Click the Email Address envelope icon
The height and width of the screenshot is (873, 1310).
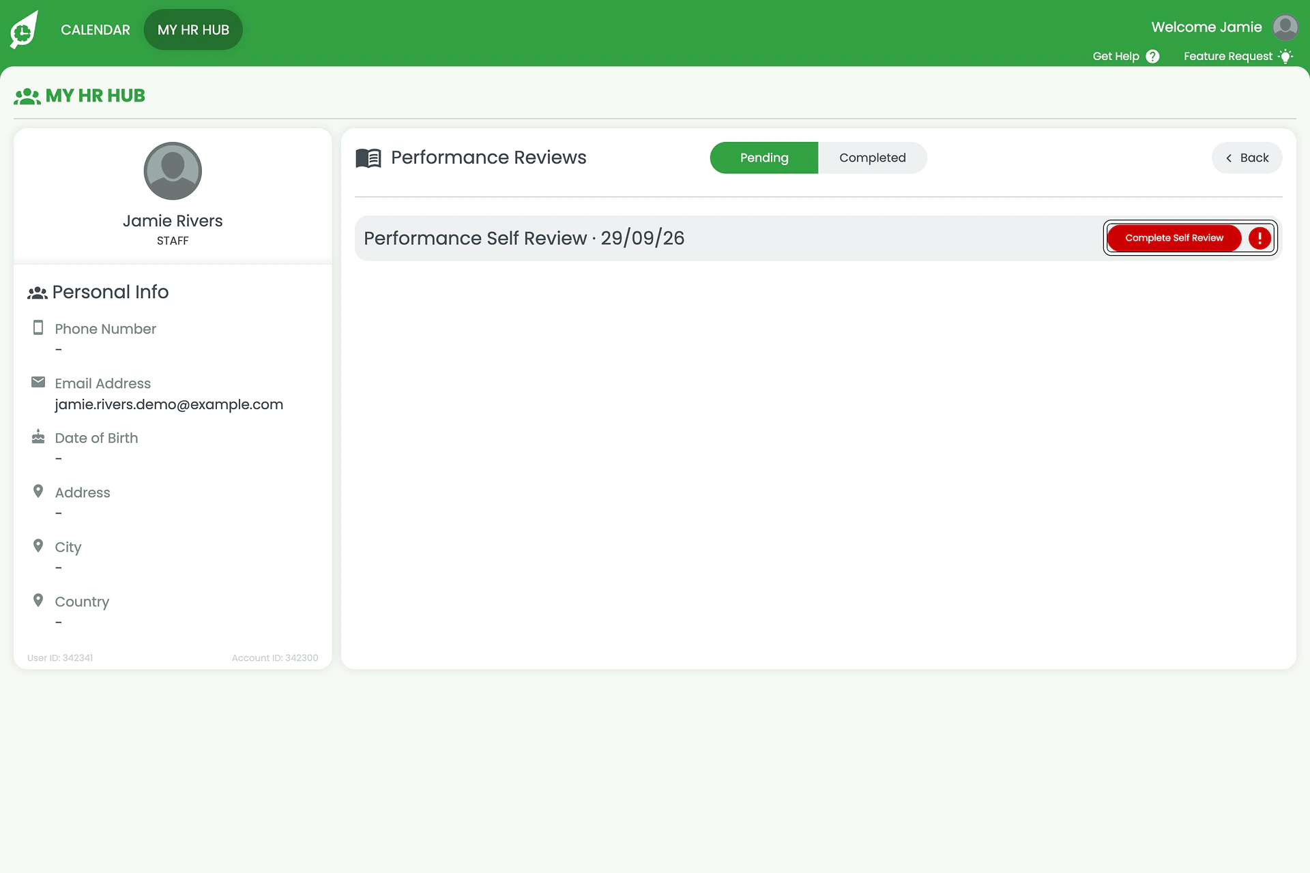[x=38, y=382]
